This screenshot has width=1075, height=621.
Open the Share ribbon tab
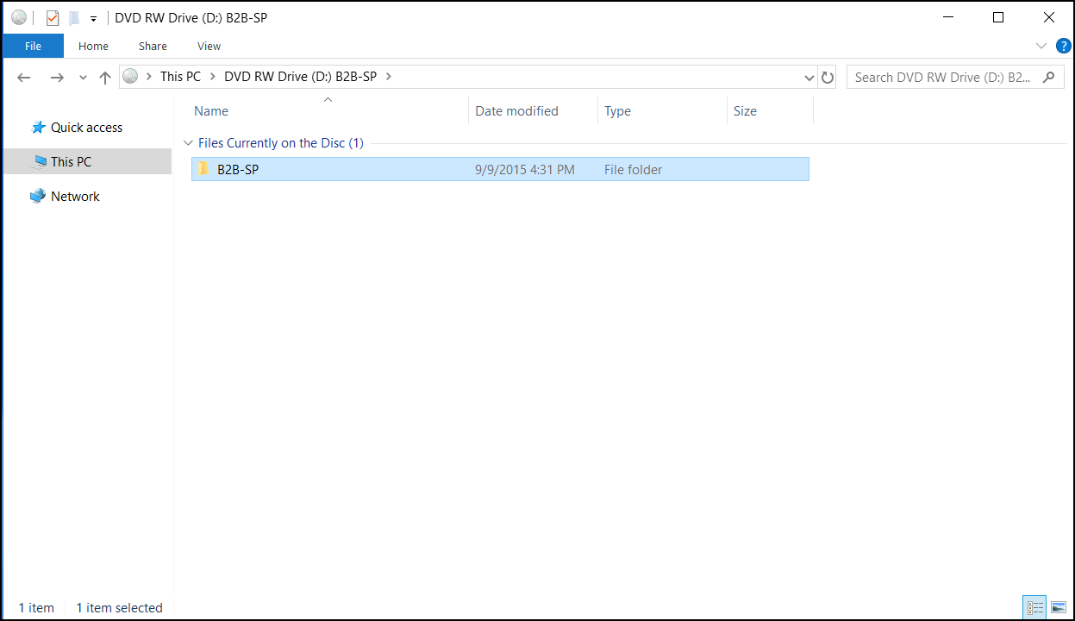[x=153, y=46]
